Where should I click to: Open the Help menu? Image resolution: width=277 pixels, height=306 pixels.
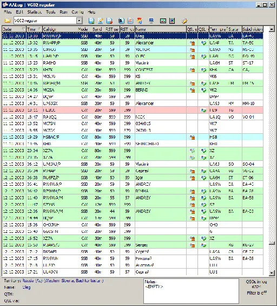[91, 12]
